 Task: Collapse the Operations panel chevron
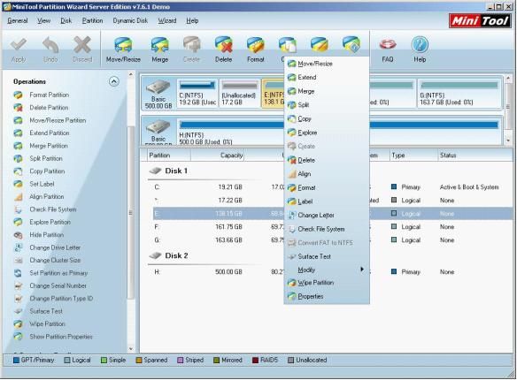point(114,81)
